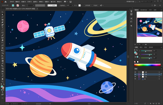Select the Hand tool
The image size is (163, 105).
pos(3,79)
